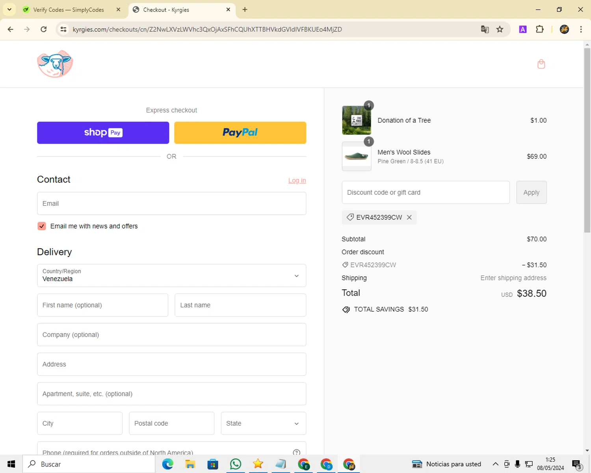Open the Chrome extensions puzzle icon
591x473 pixels.
point(540,29)
